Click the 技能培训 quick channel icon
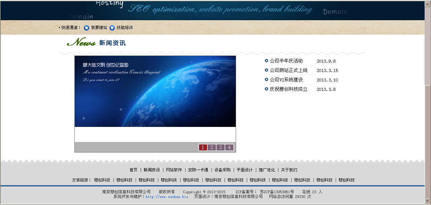Screen dimensions: 431x205 click(x=112, y=28)
